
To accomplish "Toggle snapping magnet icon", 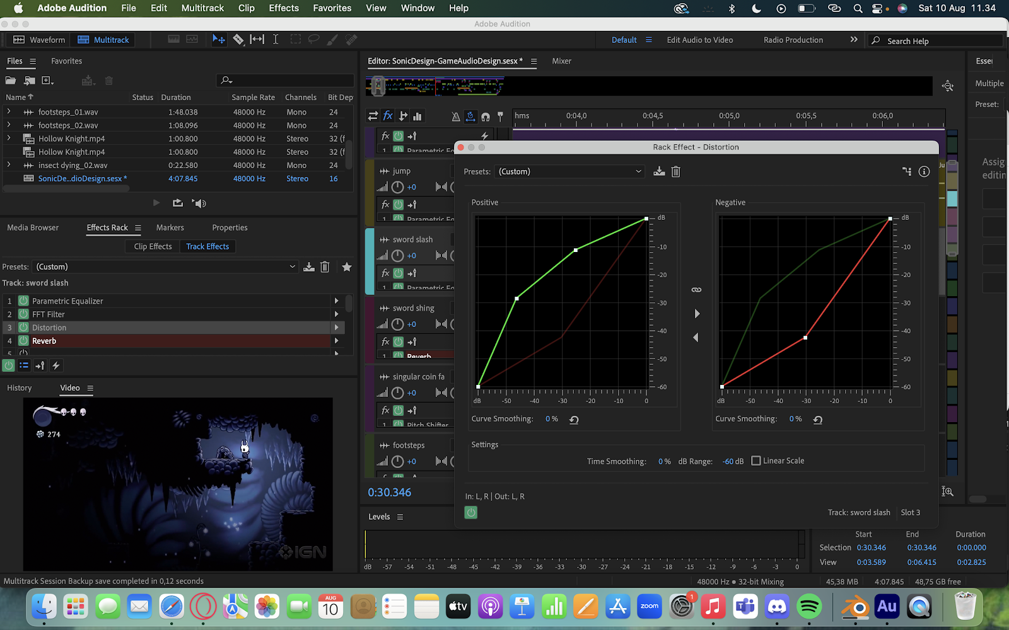I will pos(486,117).
